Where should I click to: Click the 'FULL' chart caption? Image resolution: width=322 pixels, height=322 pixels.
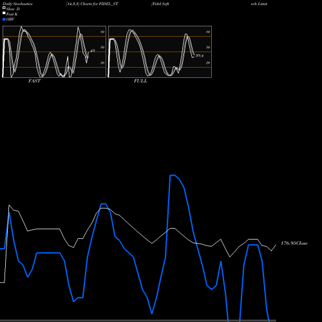tap(140, 81)
